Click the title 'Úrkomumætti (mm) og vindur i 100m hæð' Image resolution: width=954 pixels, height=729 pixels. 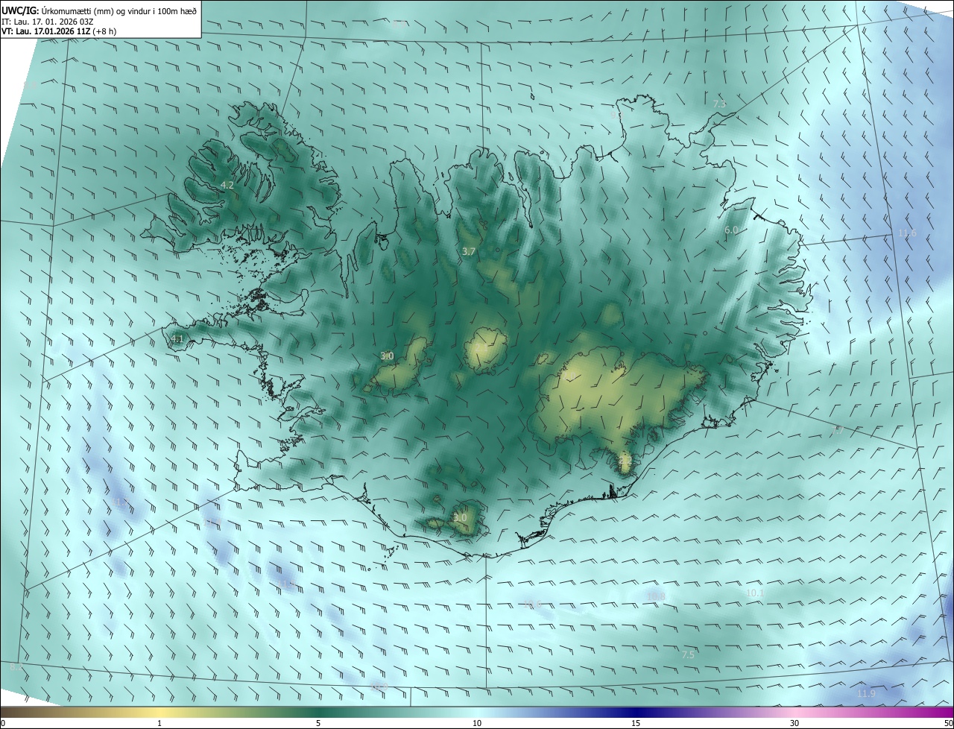[x=119, y=10]
